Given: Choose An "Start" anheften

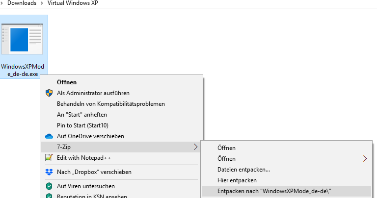Looking at the screenshot, I should [82, 115].
